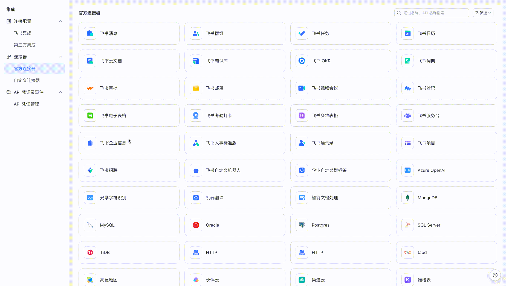Click the 官方连接器 page heading
506x286 pixels.
89,13
